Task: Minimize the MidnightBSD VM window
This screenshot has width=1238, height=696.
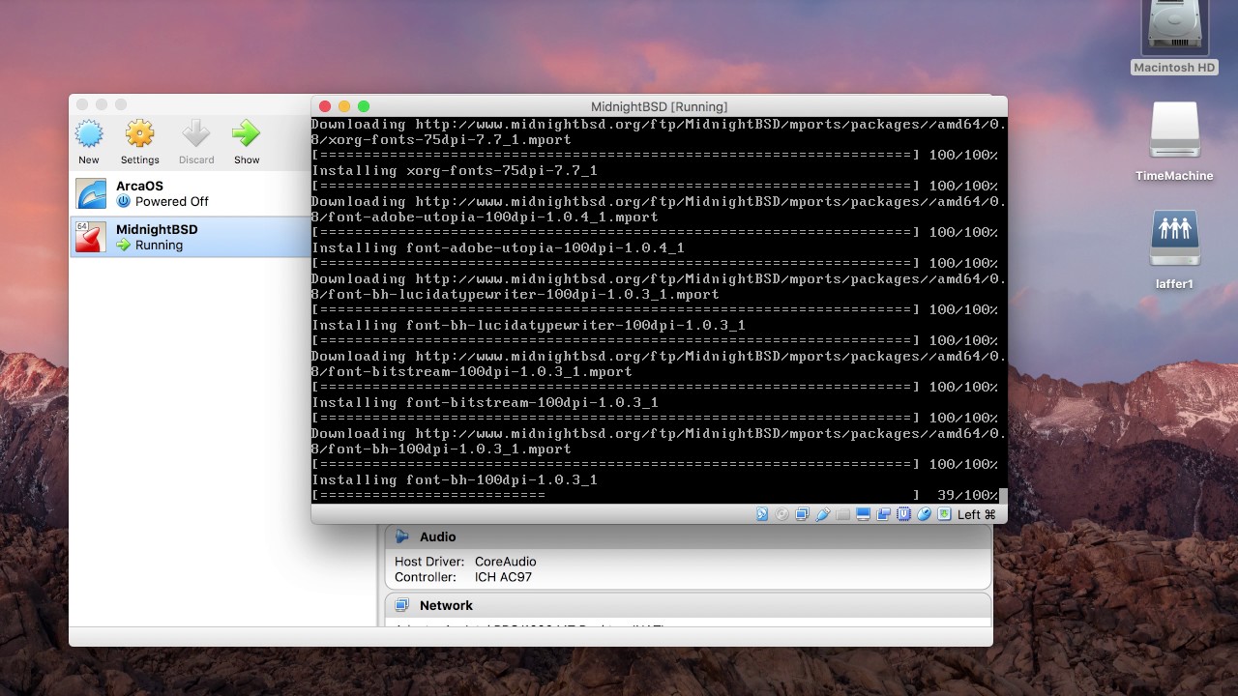Action: (x=344, y=106)
